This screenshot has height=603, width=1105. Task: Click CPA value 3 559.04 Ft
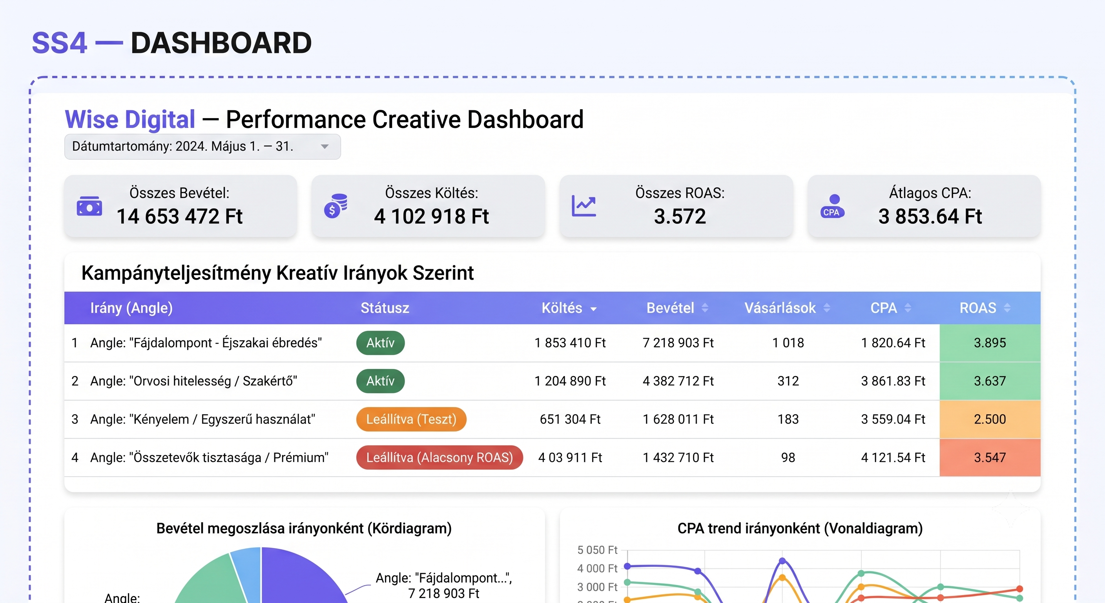[x=893, y=419]
